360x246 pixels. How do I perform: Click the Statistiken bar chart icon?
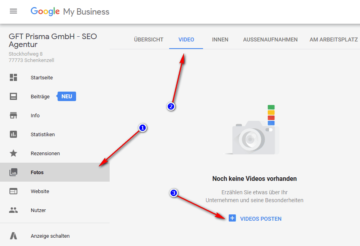[x=13, y=134]
